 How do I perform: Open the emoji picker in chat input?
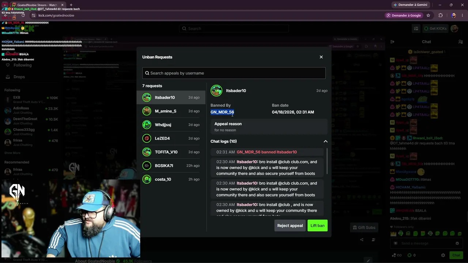(457, 243)
